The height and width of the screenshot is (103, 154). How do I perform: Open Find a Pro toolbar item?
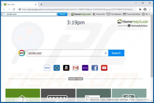pyautogui.click(x=99, y=14)
